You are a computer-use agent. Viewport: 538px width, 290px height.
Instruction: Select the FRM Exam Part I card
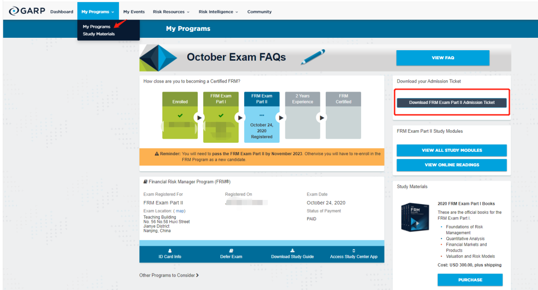(221, 117)
